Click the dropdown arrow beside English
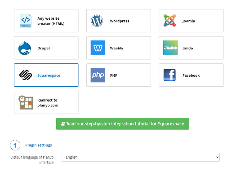The height and width of the screenshot is (173, 236). click(217, 157)
